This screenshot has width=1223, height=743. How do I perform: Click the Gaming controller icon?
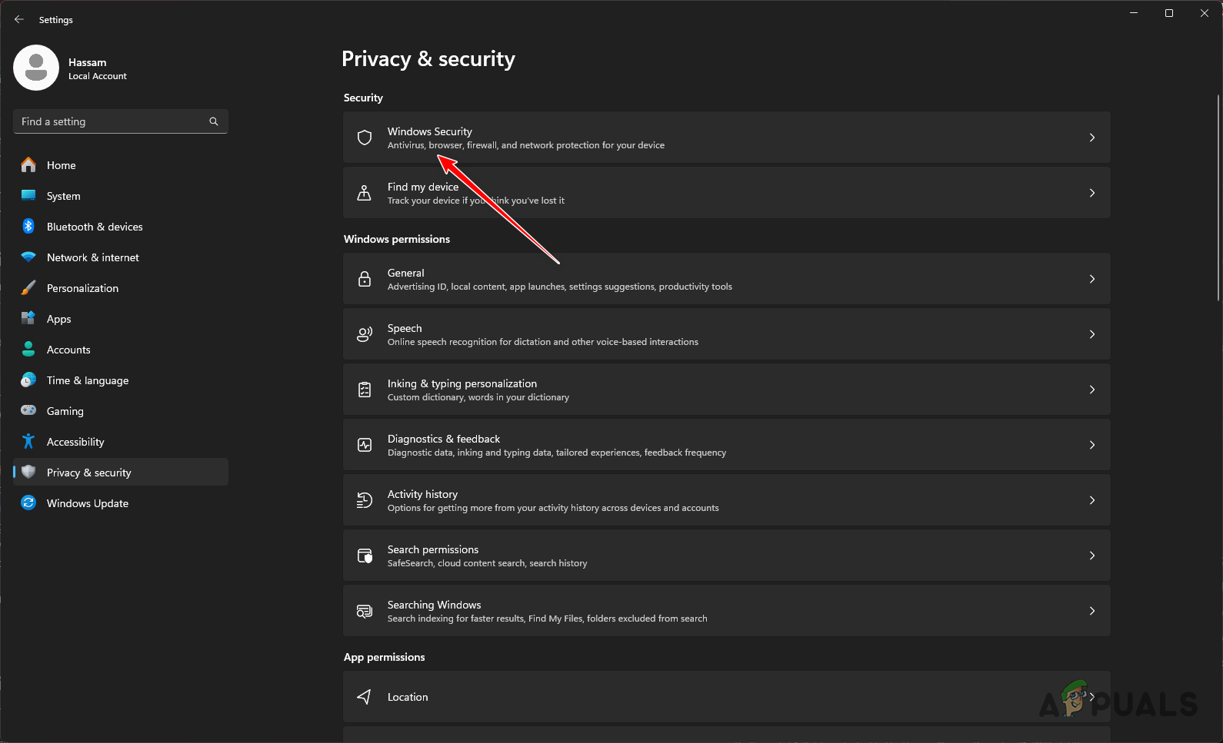coord(28,410)
